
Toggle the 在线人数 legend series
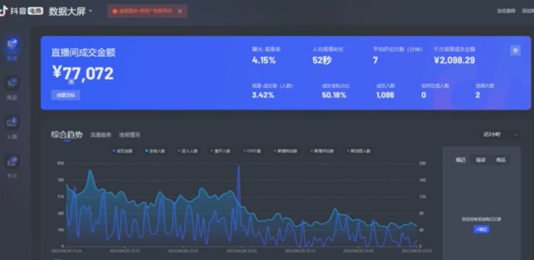[x=155, y=151]
